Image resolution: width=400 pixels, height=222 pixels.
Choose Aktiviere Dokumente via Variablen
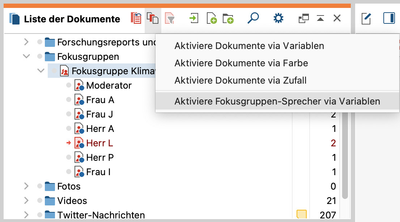[x=249, y=46]
